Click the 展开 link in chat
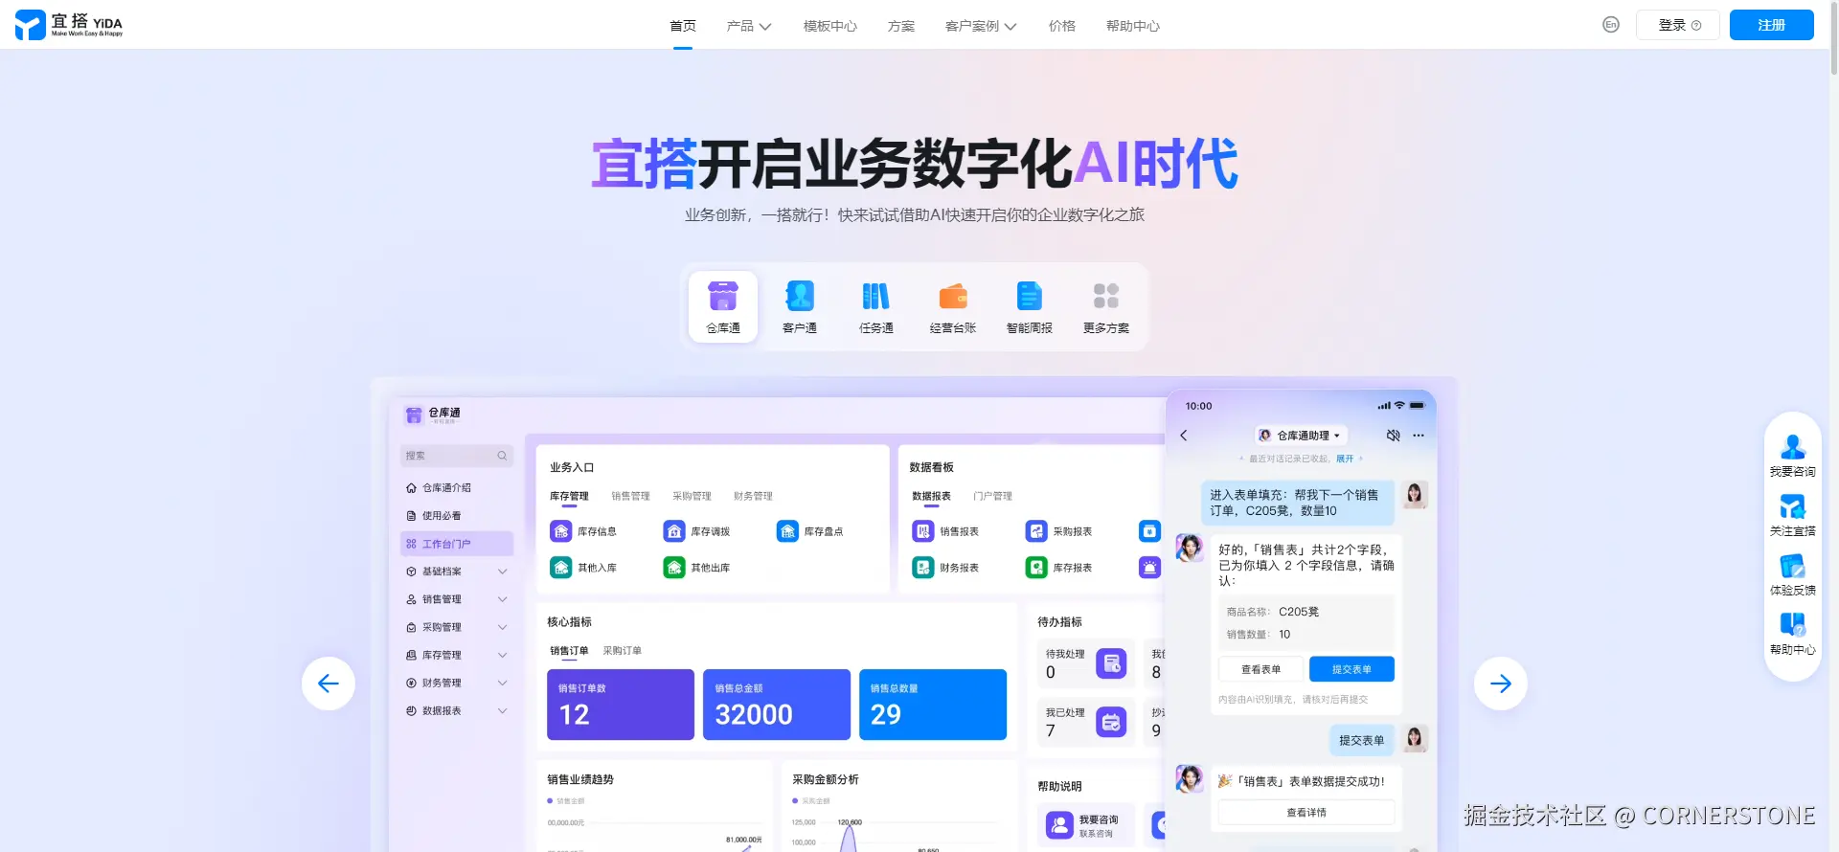The width and height of the screenshot is (1839, 852). point(1345,459)
